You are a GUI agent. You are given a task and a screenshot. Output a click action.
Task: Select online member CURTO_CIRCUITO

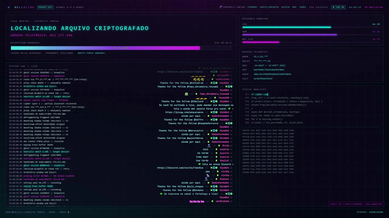(x=269, y=7)
